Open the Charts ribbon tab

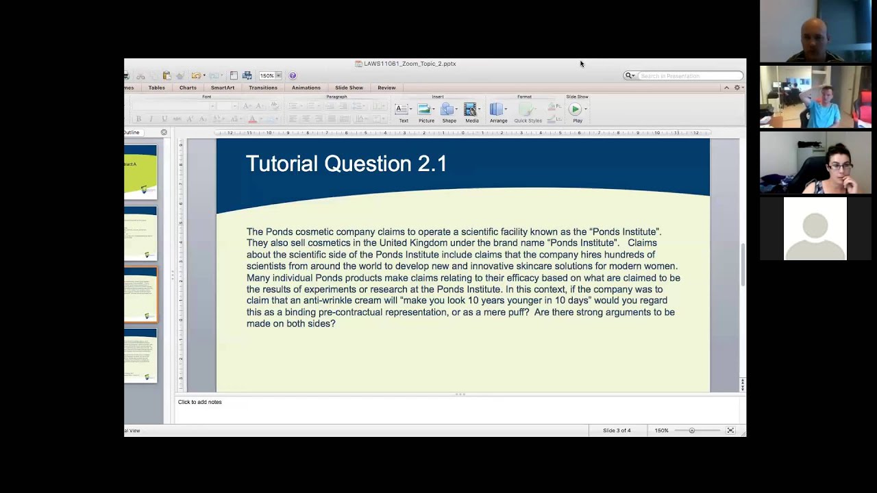[188, 88]
